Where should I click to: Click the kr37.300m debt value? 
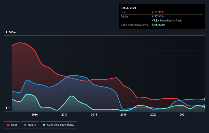tap(159, 12)
